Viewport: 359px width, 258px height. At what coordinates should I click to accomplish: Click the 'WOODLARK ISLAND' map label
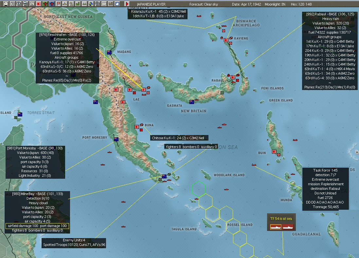[229, 175]
